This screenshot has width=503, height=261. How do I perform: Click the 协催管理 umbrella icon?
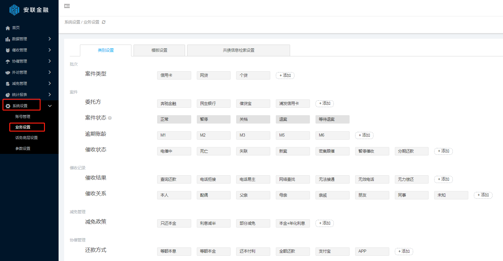click(8, 61)
